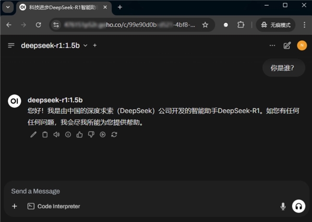Read the response aloud
This screenshot has width=312, height=222.
click(57, 135)
